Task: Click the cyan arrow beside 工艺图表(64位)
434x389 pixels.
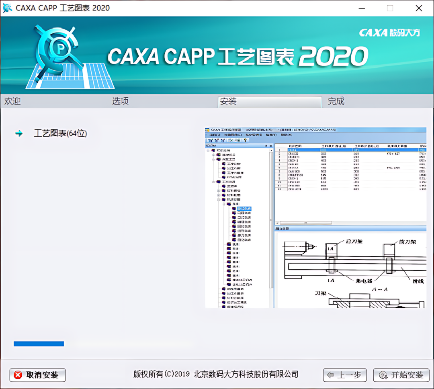Action: point(19,133)
